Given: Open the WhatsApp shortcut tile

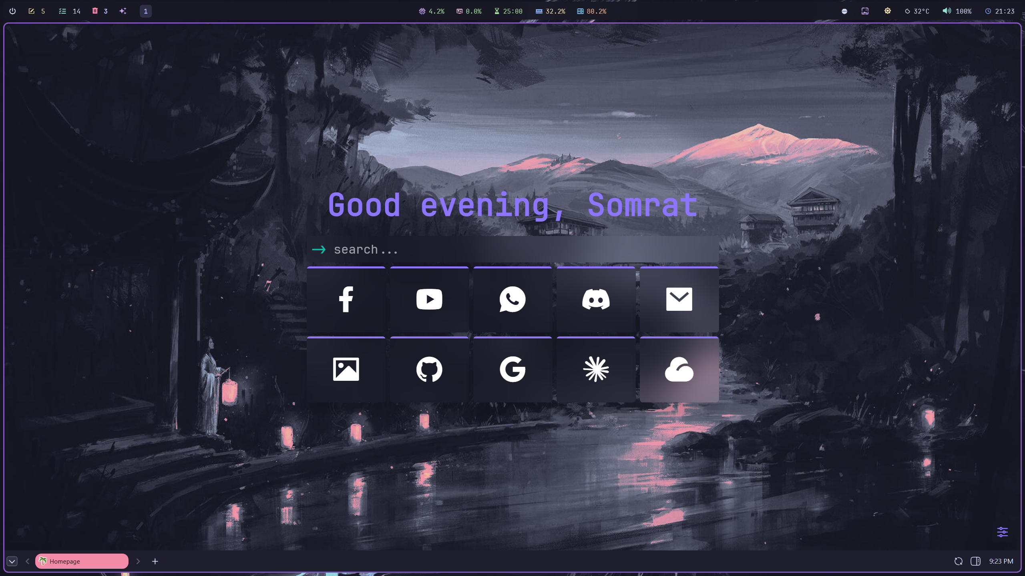Looking at the screenshot, I should (x=512, y=299).
